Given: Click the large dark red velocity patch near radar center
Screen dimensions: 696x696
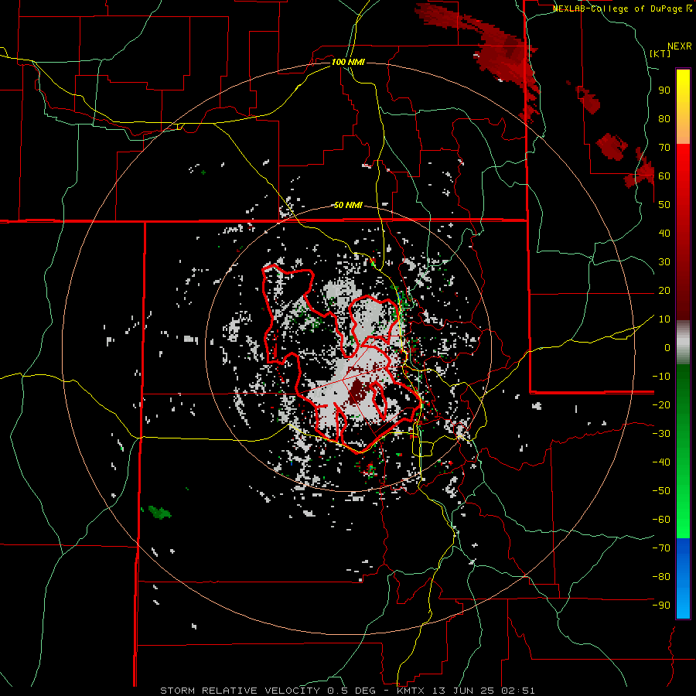Looking at the screenshot, I should [x=358, y=393].
